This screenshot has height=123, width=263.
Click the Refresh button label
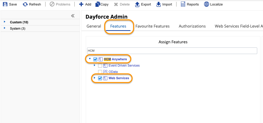[35, 4]
